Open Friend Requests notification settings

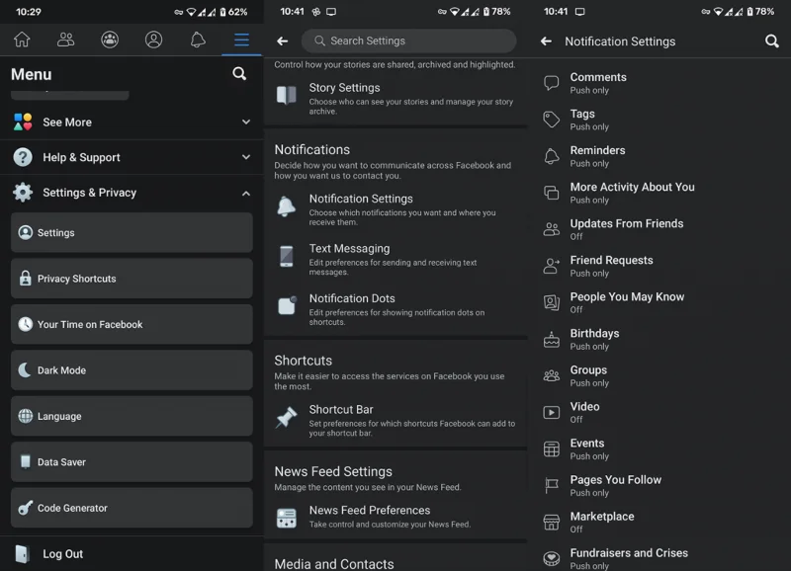659,266
